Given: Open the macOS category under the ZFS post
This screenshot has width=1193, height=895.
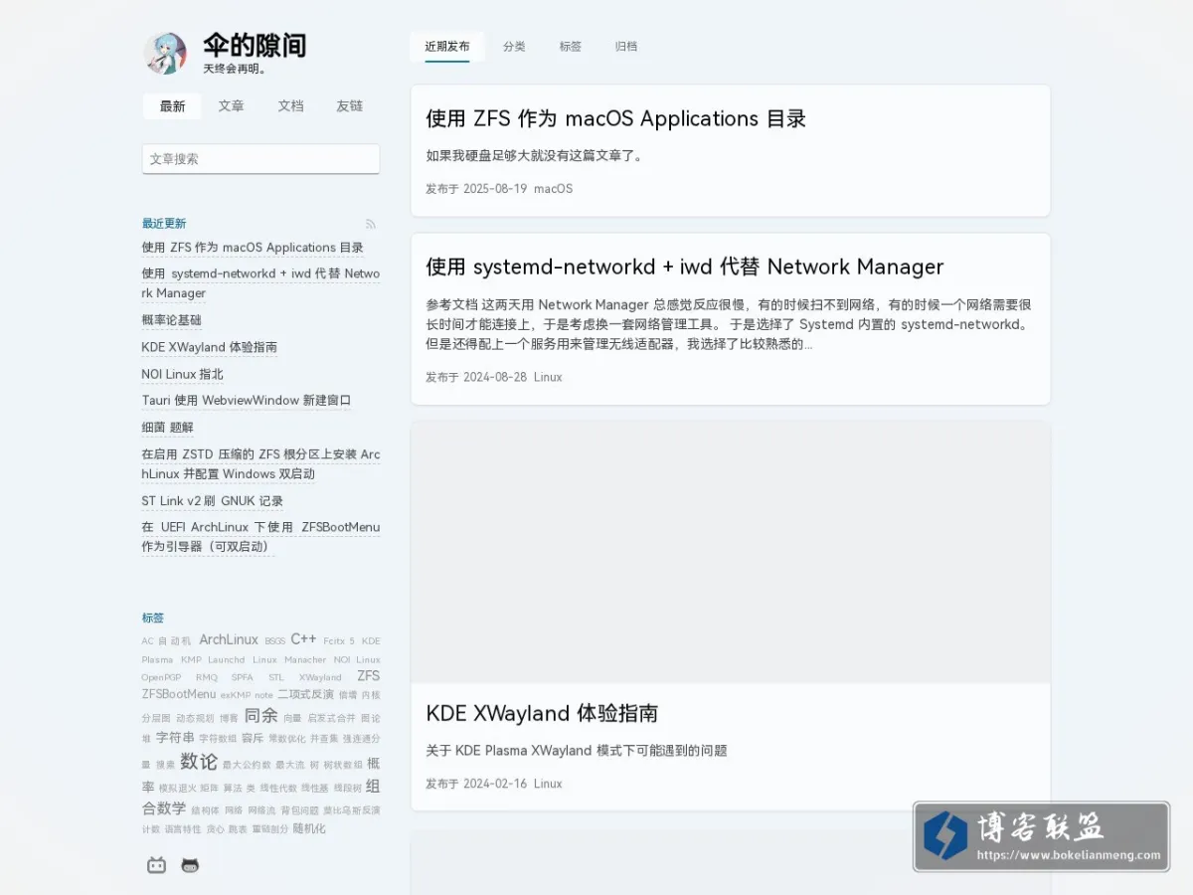Looking at the screenshot, I should pyautogui.click(x=554, y=189).
